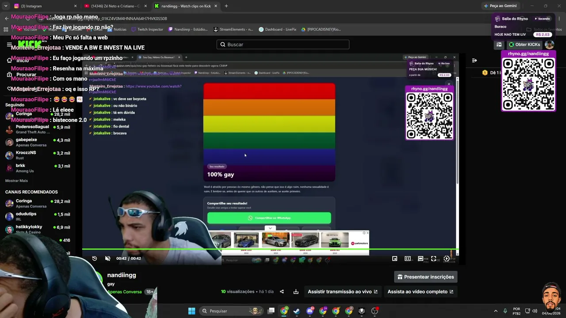Screen dimensions: 566x318
Task: Open the Kick hamburger sidebar menu
Action: point(9,45)
